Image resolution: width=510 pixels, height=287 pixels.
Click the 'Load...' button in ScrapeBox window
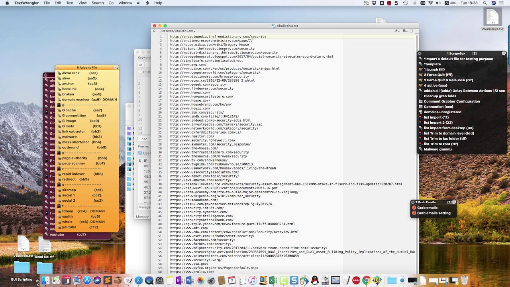coord(144,139)
